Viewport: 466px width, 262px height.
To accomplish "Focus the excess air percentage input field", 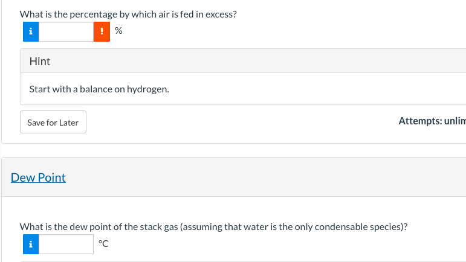I will [66, 32].
